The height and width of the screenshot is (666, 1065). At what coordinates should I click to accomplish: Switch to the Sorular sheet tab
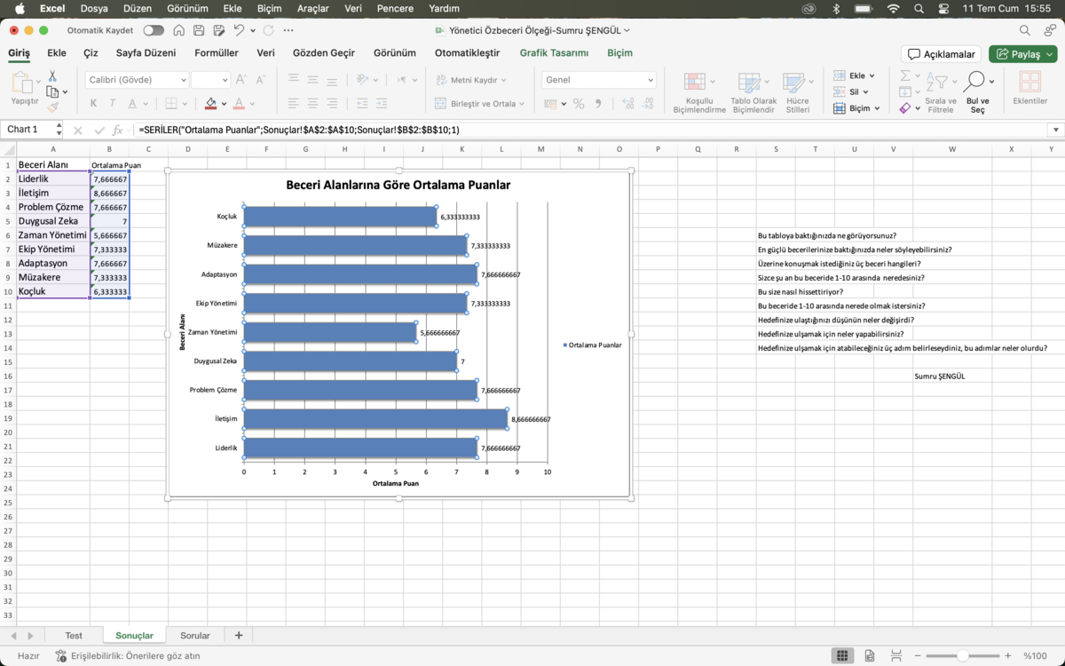pos(195,635)
